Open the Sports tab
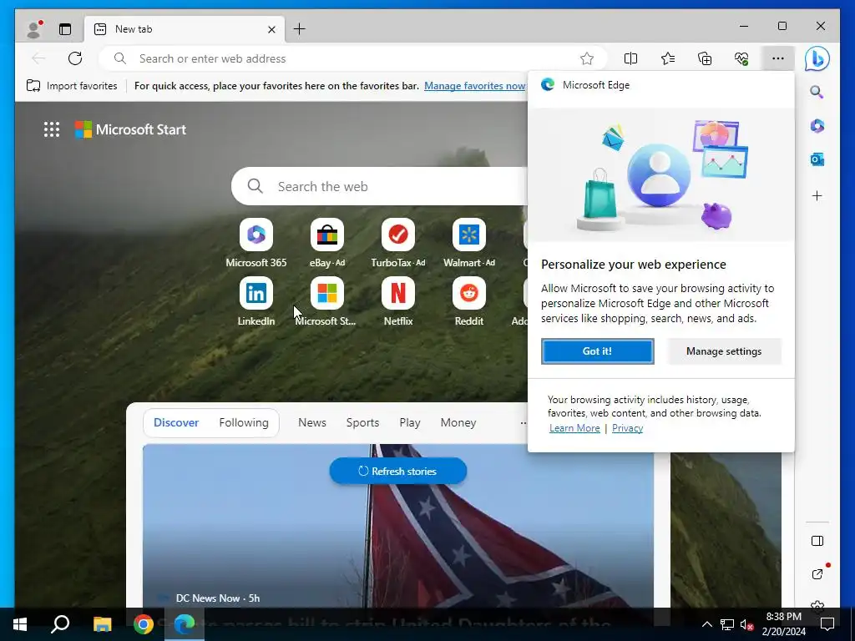 362,422
